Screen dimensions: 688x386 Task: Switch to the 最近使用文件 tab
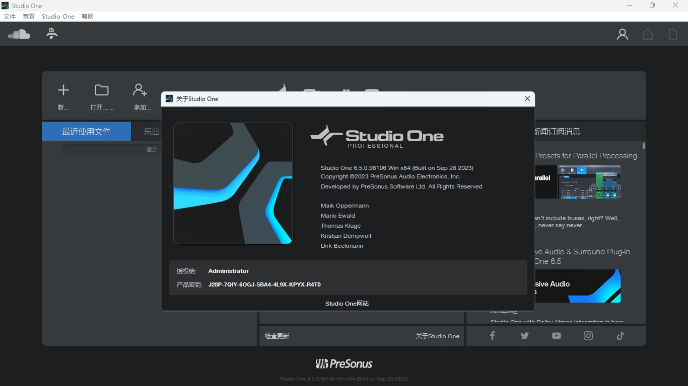click(86, 131)
